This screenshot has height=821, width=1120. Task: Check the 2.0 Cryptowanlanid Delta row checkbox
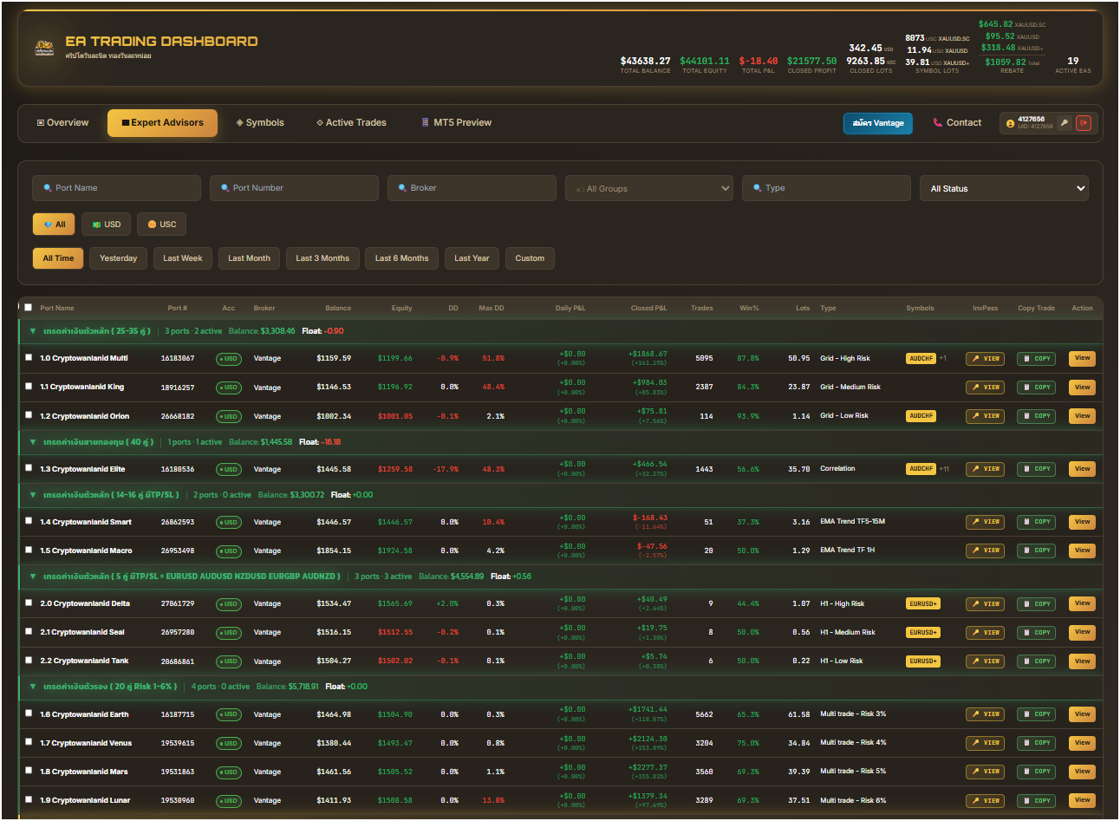29,603
